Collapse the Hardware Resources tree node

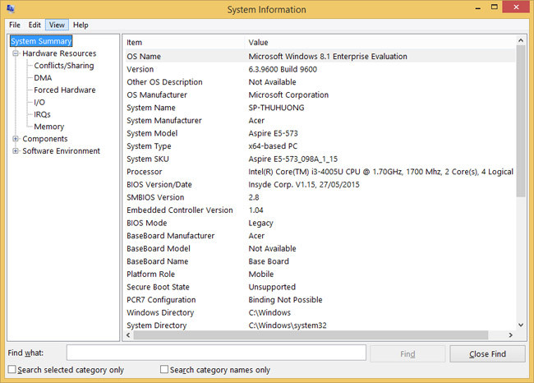click(x=16, y=53)
